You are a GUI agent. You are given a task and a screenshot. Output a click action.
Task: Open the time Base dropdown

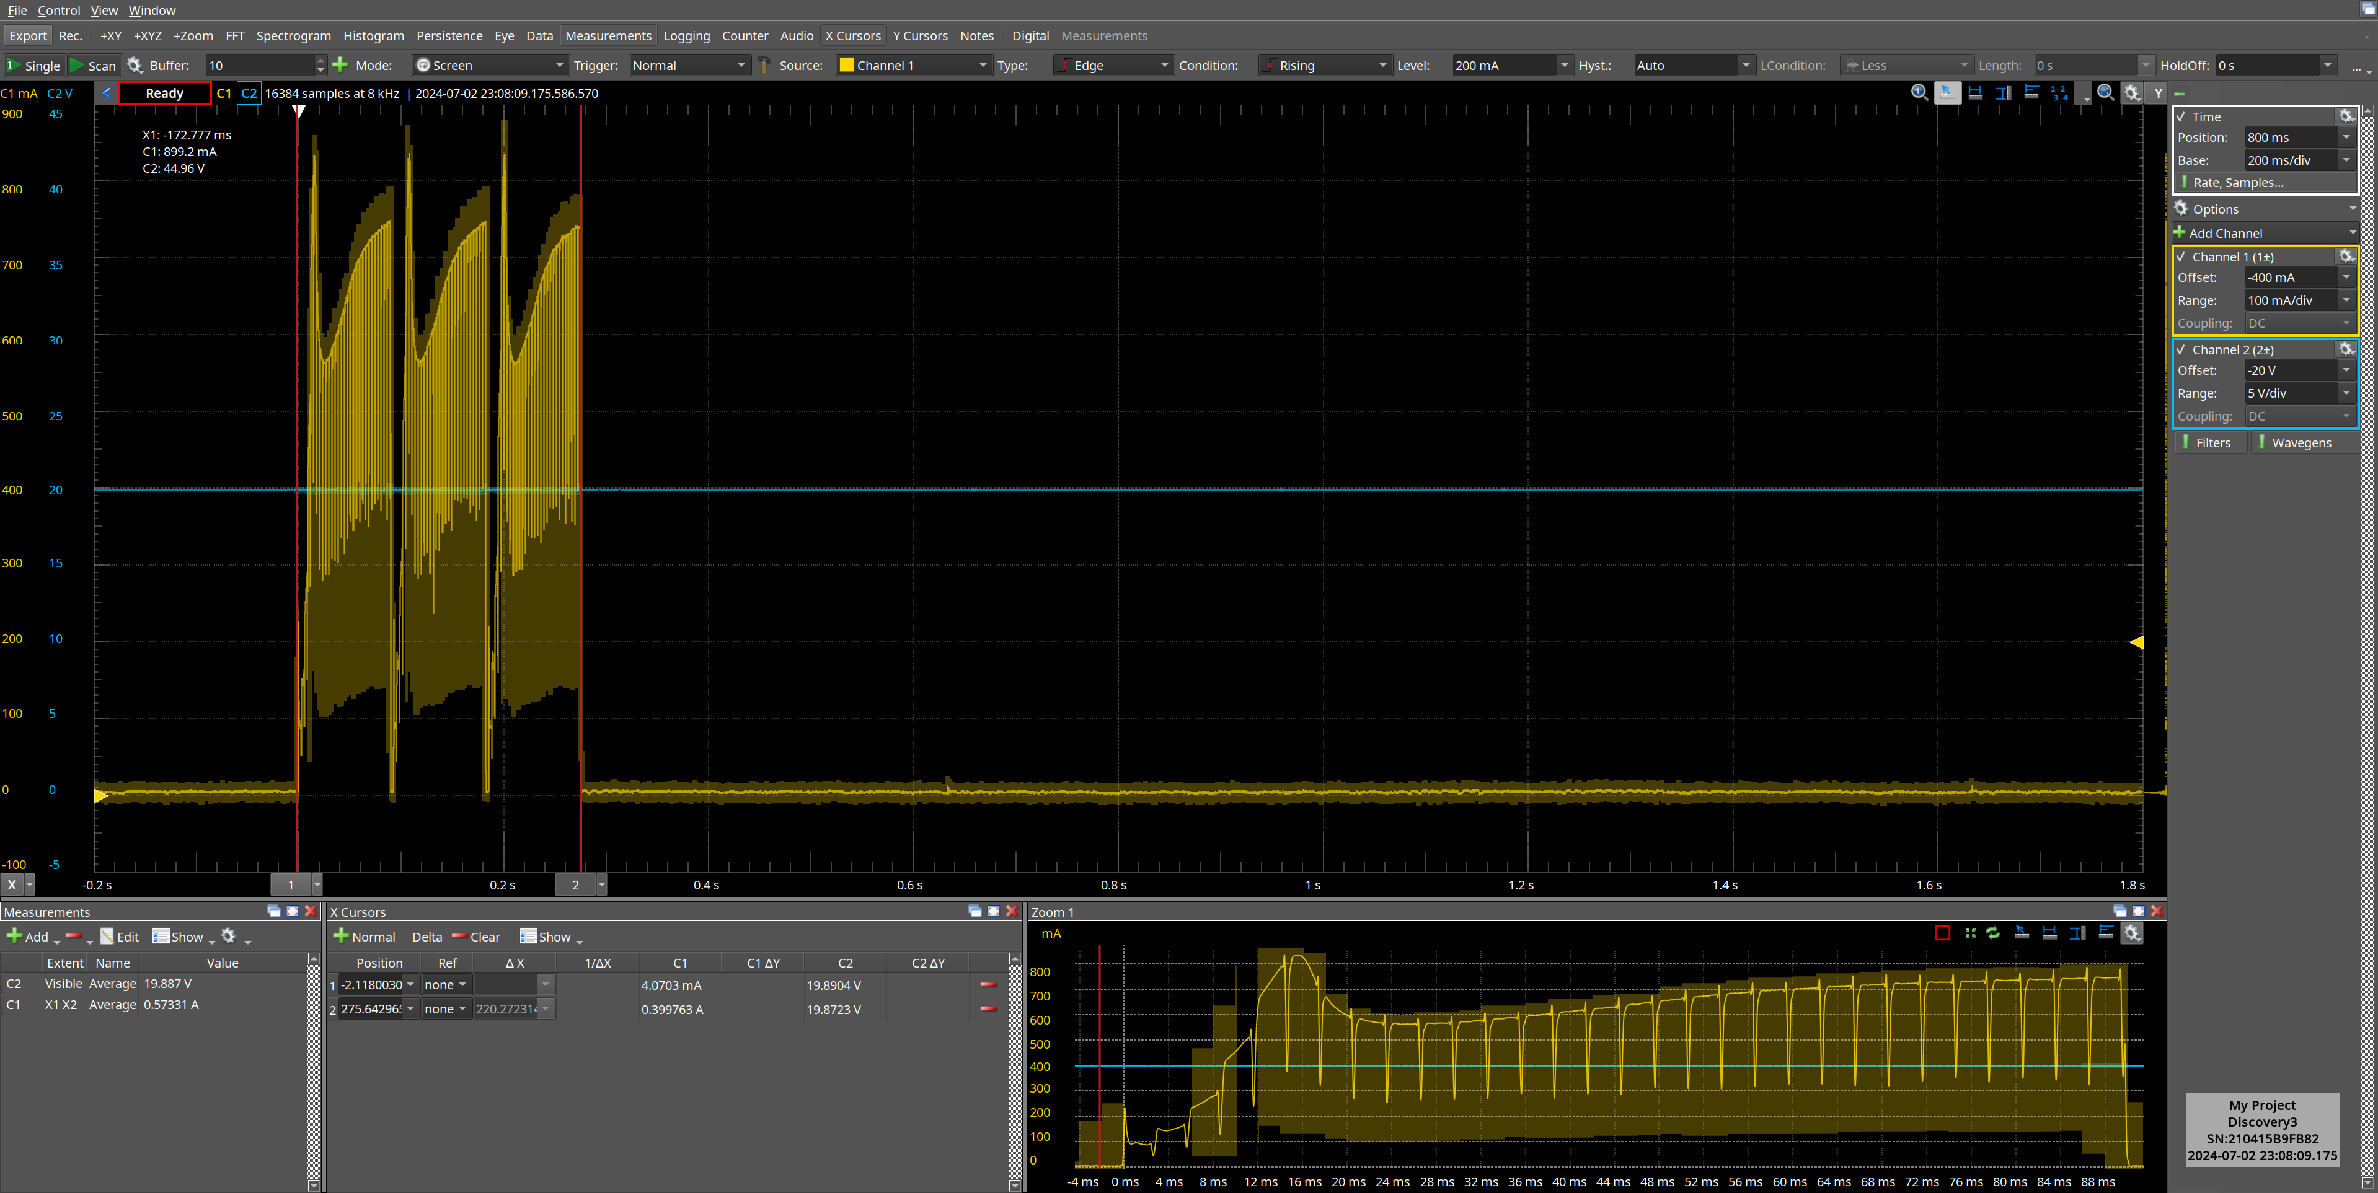2346,160
